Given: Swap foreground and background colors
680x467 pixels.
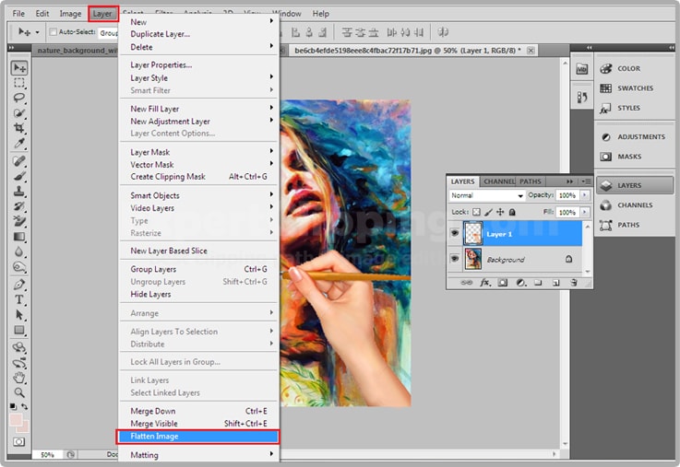Looking at the screenshot, I should tap(25, 406).
